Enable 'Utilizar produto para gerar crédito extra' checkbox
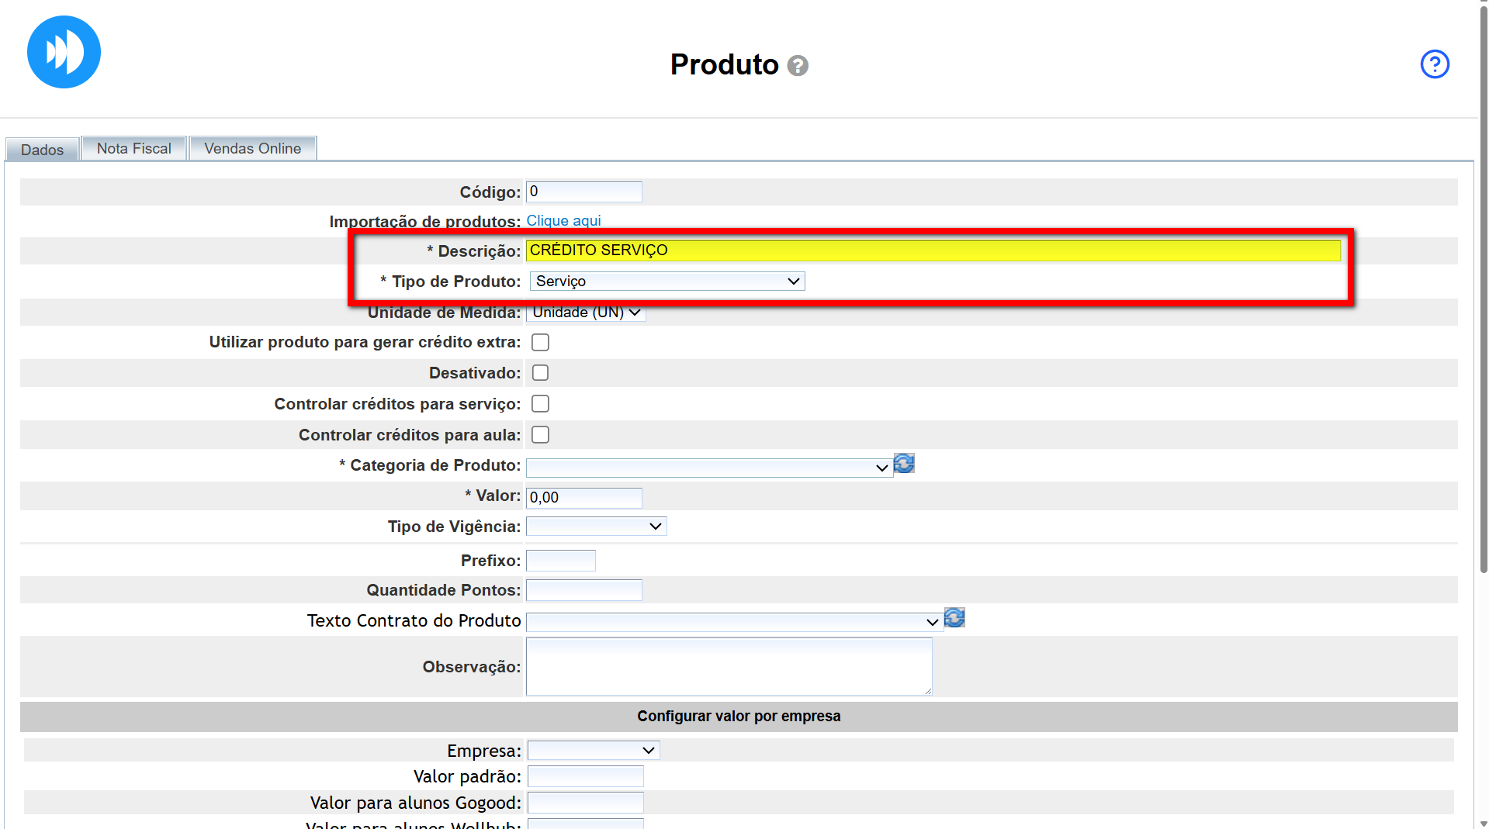Image resolution: width=1489 pixels, height=829 pixels. coord(540,343)
